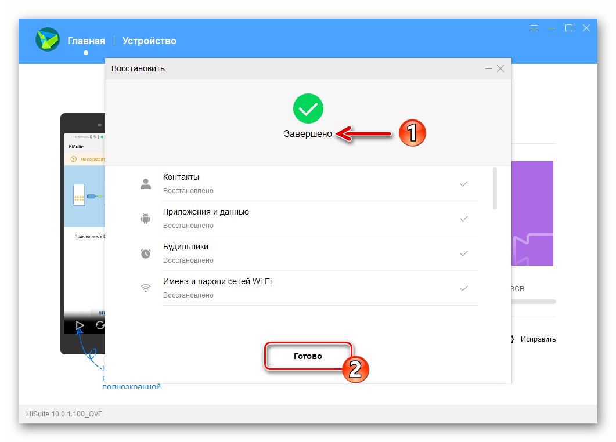The image size is (616, 442).
Task: Click the HiSuite logo icon
Action: click(48, 39)
